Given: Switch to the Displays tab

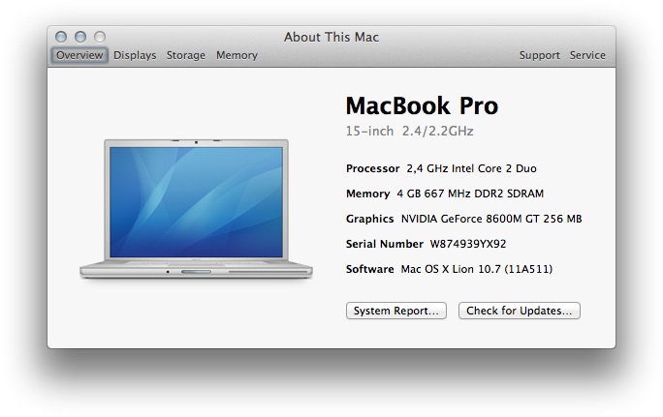Looking at the screenshot, I should 135,55.
